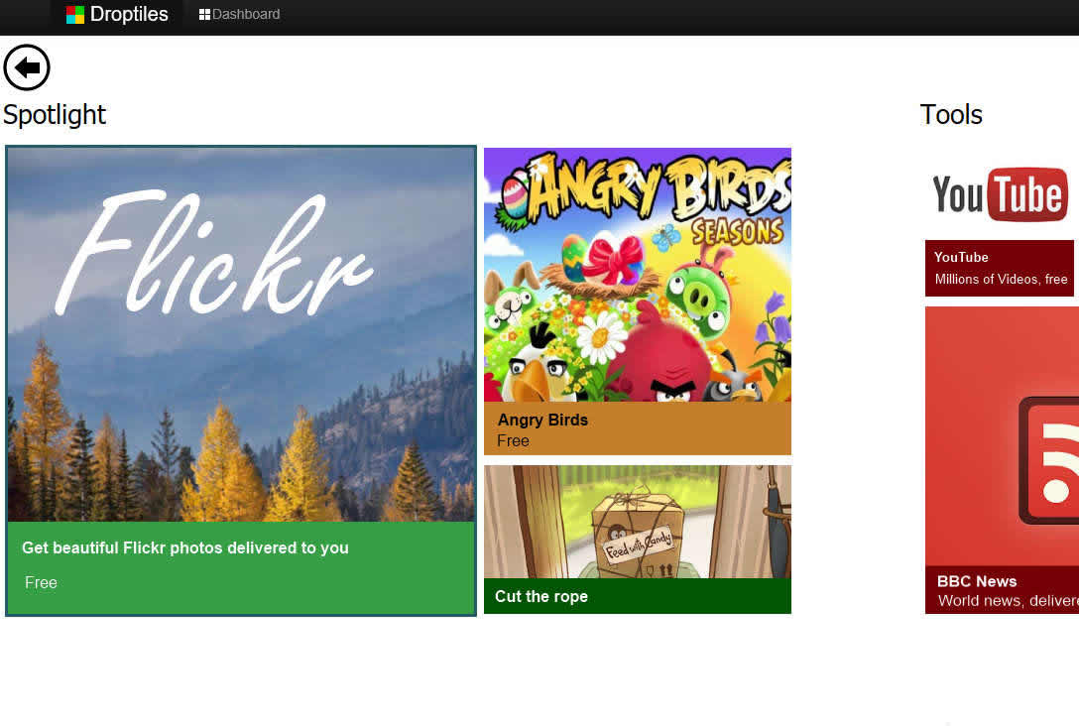Click the Spotlight section heading
1079x726 pixels.
coord(55,115)
